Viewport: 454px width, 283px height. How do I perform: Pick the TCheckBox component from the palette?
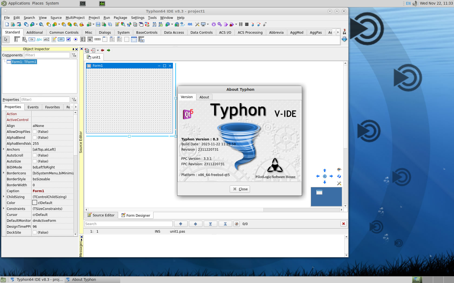coord(69,39)
